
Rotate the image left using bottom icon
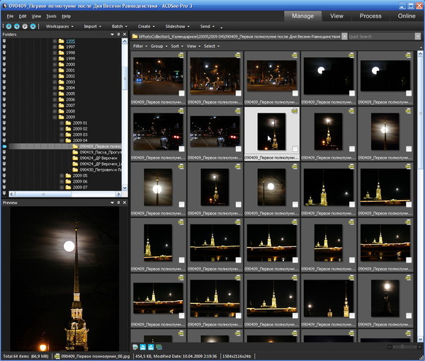click(x=143, y=347)
